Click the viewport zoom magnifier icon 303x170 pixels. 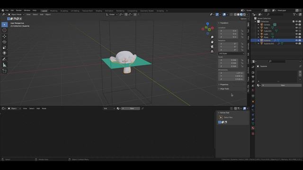coord(212,37)
